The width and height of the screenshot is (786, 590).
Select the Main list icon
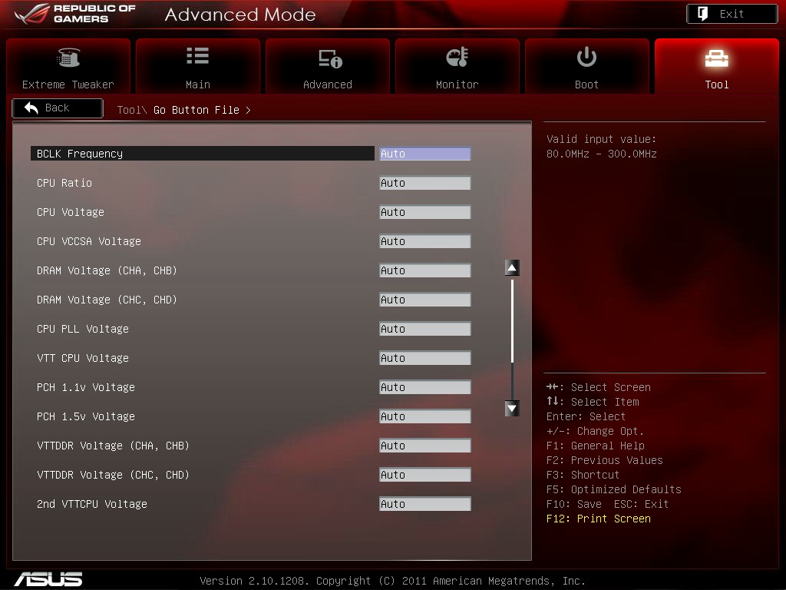coord(197,55)
